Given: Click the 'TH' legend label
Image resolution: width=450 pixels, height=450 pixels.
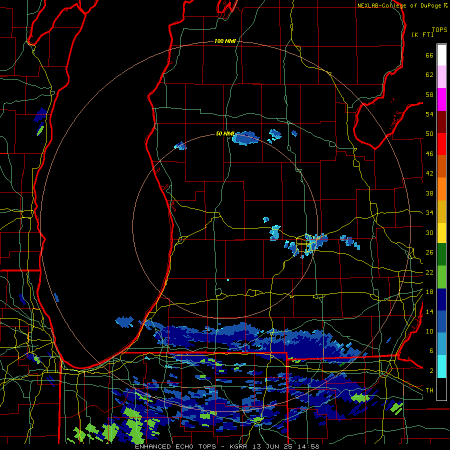Looking at the screenshot, I should click(429, 390).
